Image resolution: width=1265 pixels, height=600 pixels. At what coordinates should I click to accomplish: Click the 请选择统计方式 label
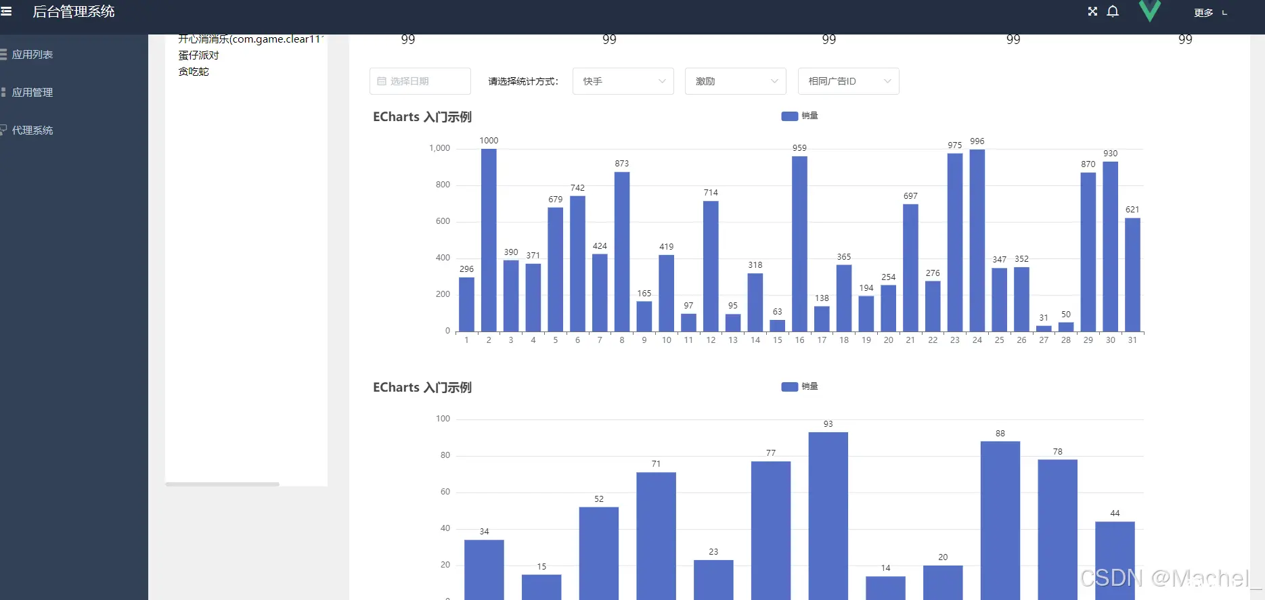(523, 81)
